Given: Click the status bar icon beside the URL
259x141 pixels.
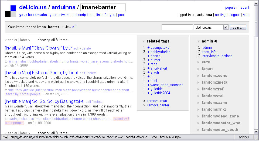Looking at the screenshot, I should tap(5, 137).
